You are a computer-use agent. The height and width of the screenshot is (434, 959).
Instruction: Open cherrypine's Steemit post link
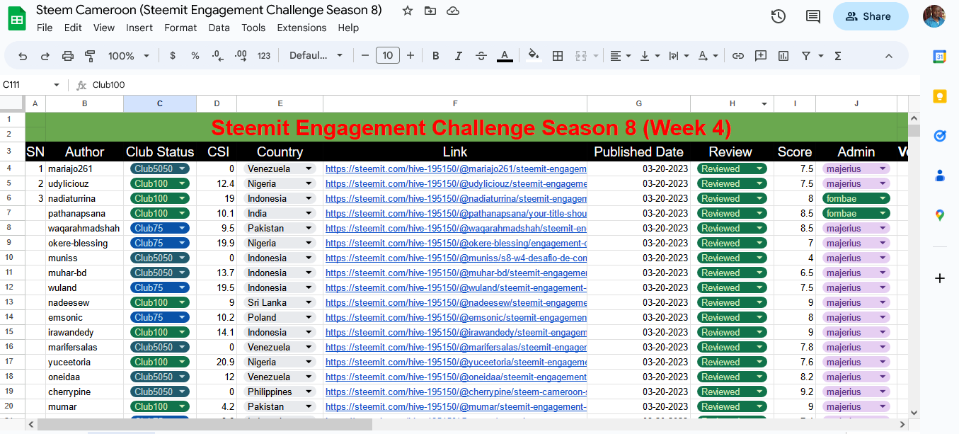click(456, 392)
